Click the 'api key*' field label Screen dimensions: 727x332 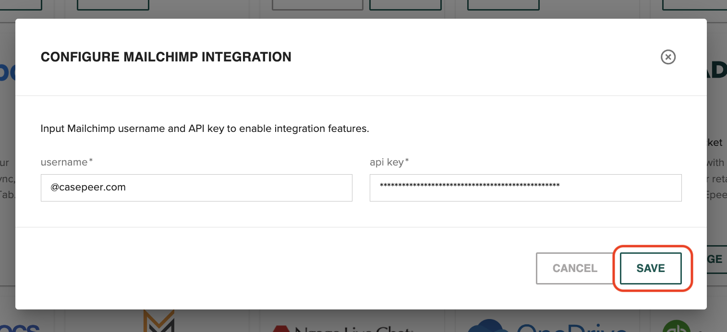click(389, 162)
